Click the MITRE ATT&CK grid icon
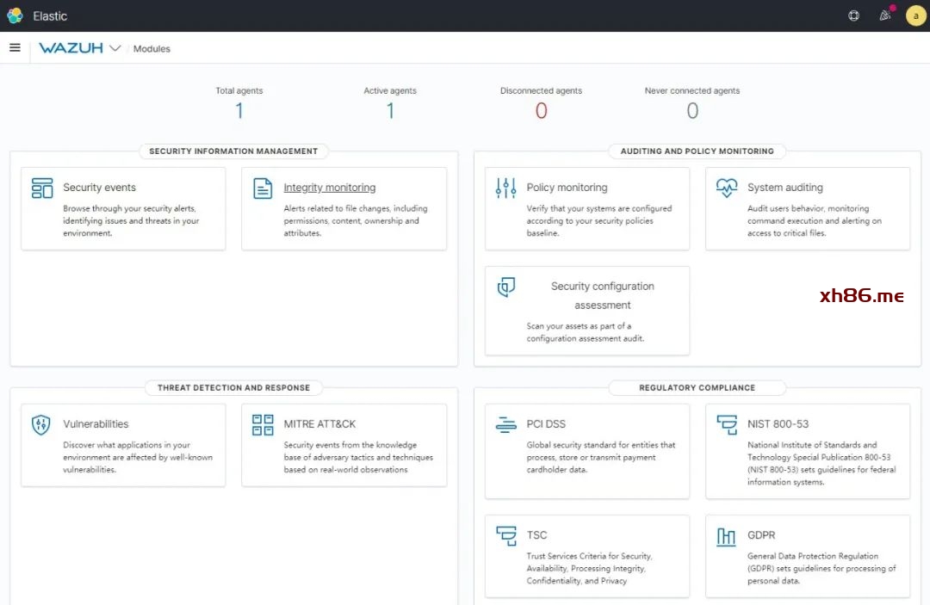Image resolution: width=930 pixels, height=605 pixels. coord(263,424)
